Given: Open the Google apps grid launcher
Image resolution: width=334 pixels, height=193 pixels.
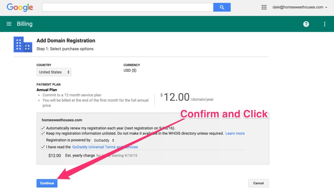Looking at the screenshot, I should pyautogui.click(x=264, y=7).
